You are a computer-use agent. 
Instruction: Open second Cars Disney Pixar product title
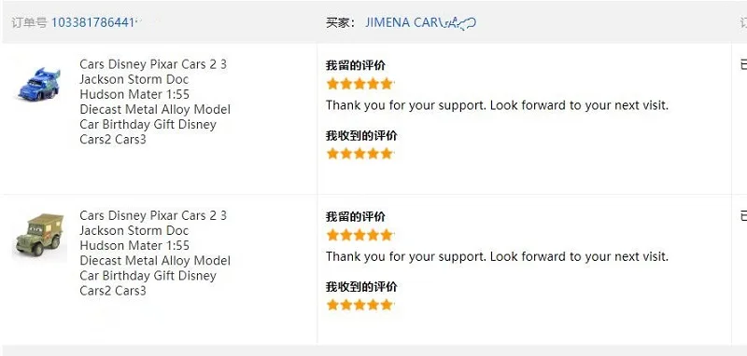tap(155, 253)
